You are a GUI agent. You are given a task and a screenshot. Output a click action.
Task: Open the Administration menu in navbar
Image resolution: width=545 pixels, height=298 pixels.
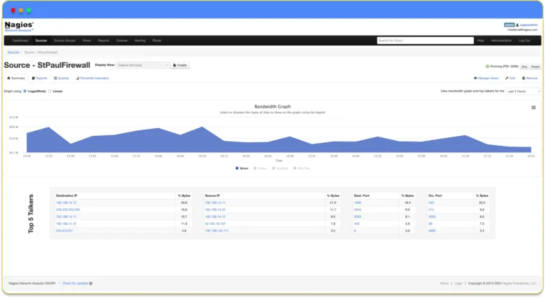tap(500, 40)
